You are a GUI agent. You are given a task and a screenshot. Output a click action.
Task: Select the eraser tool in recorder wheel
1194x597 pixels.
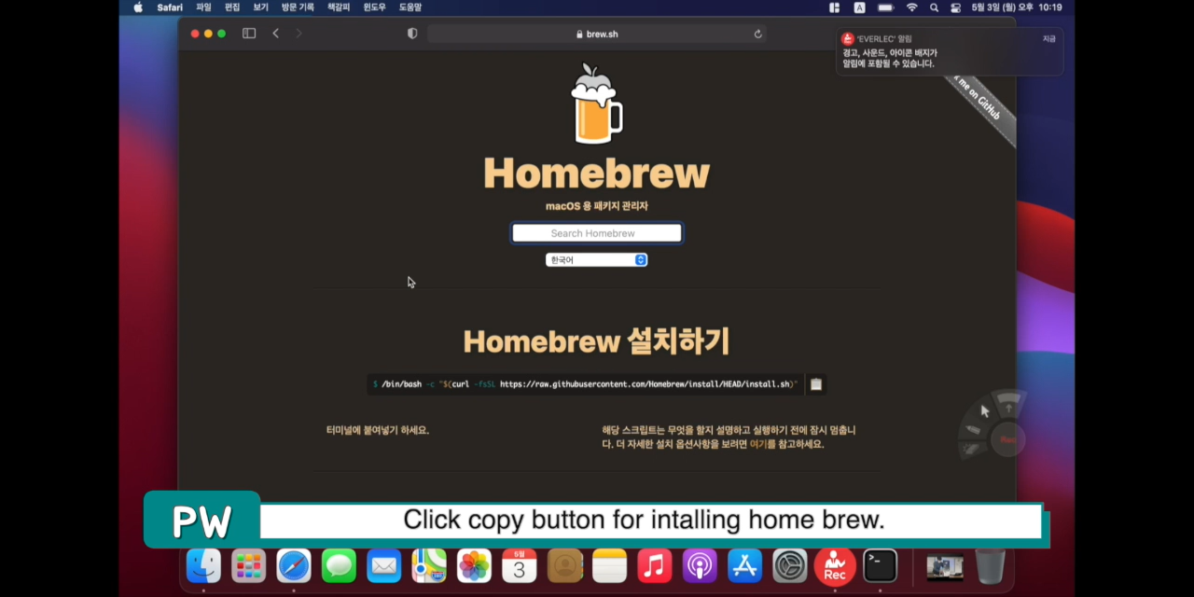(971, 450)
